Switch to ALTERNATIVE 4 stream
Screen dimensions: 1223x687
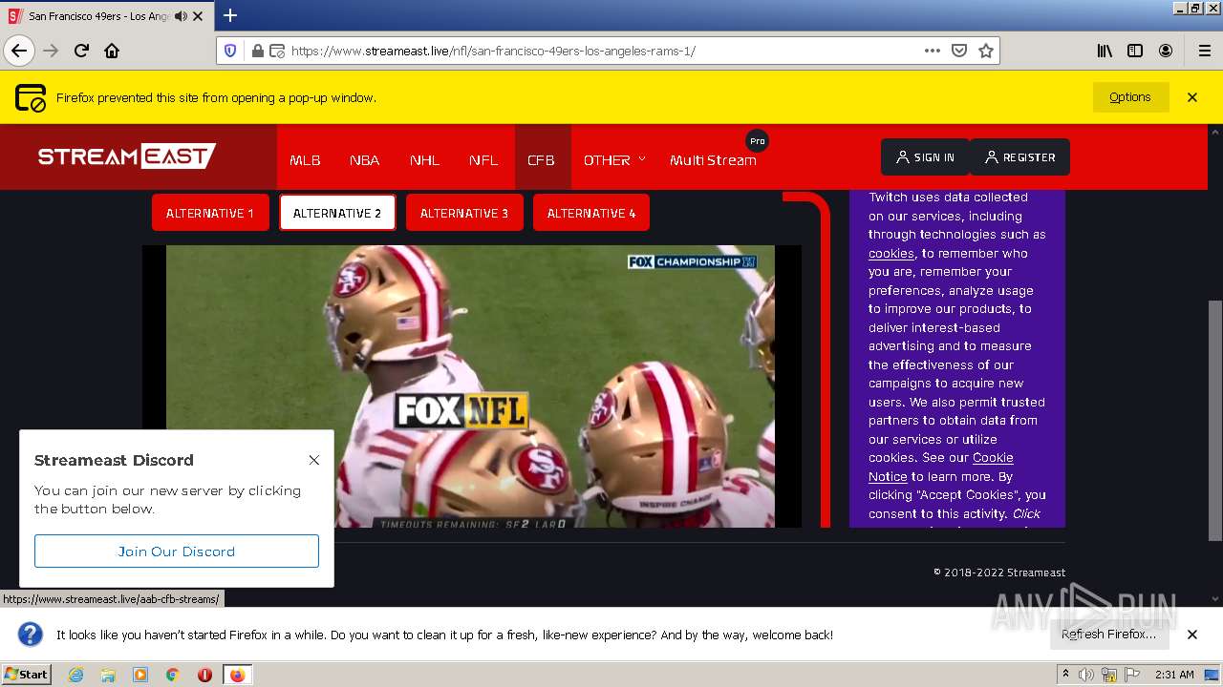[x=591, y=213]
